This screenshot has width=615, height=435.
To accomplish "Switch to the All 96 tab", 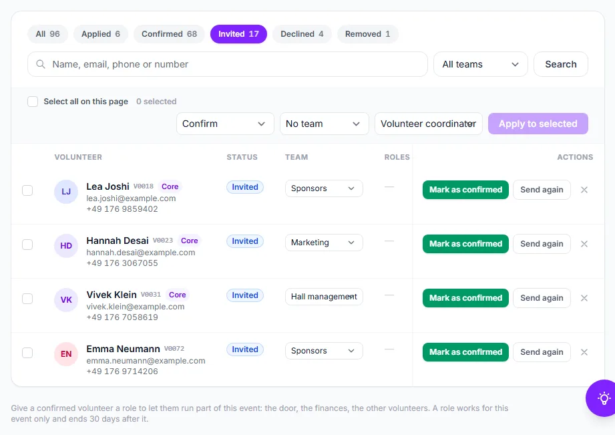I will pos(47,34).
